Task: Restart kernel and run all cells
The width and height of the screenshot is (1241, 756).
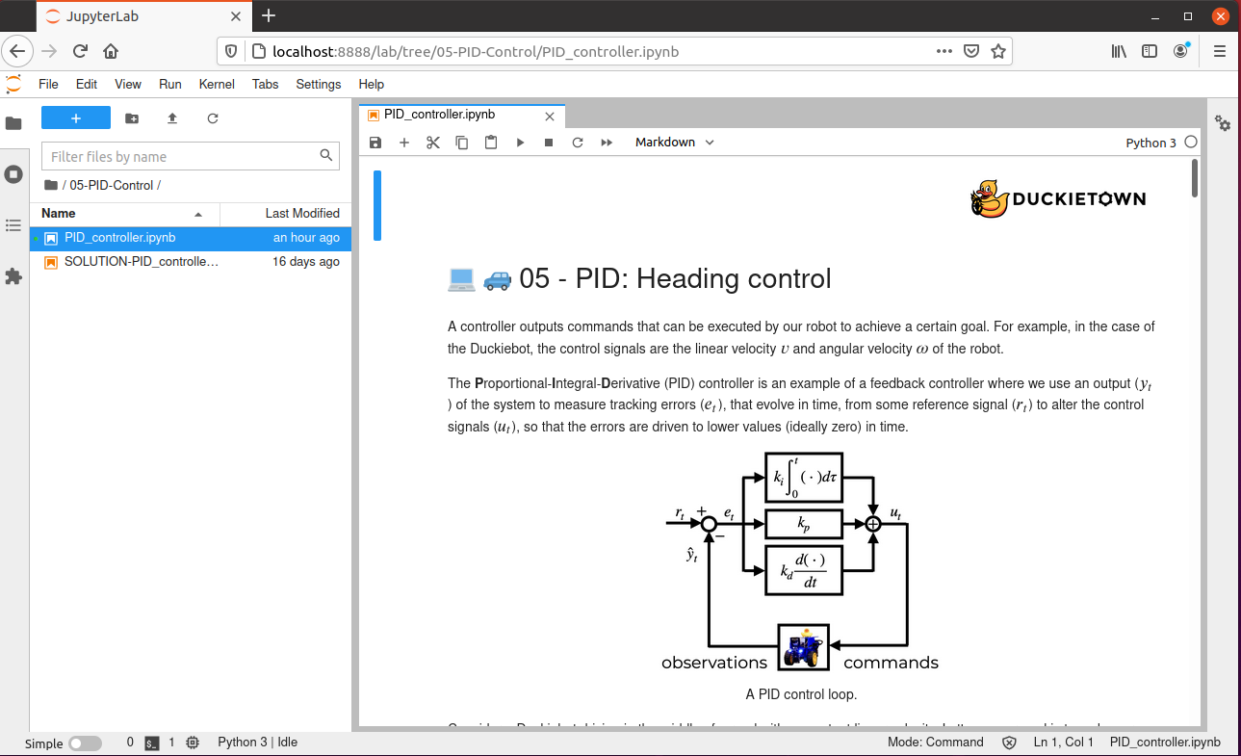Action: pyautogui.click(x=607, y=143)
